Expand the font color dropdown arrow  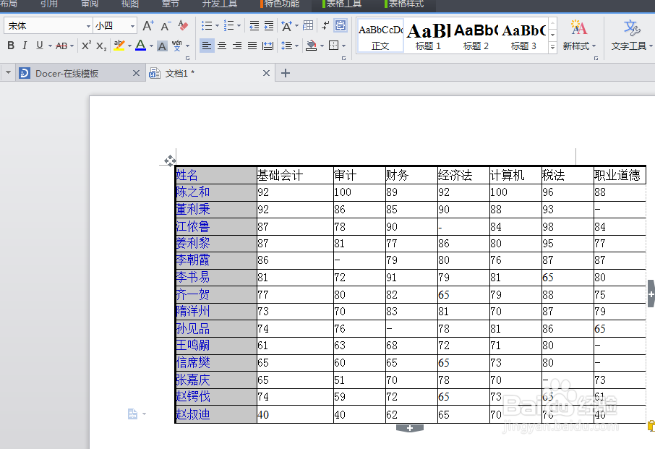coord(150,46)
